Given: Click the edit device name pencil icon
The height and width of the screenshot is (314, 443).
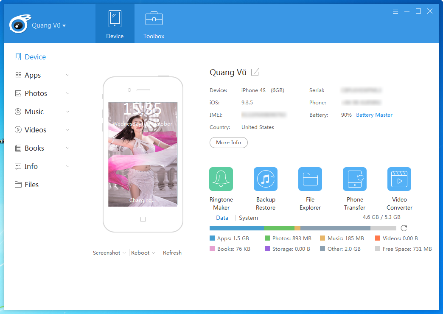Looking at the screenshot, I should 255,72.
